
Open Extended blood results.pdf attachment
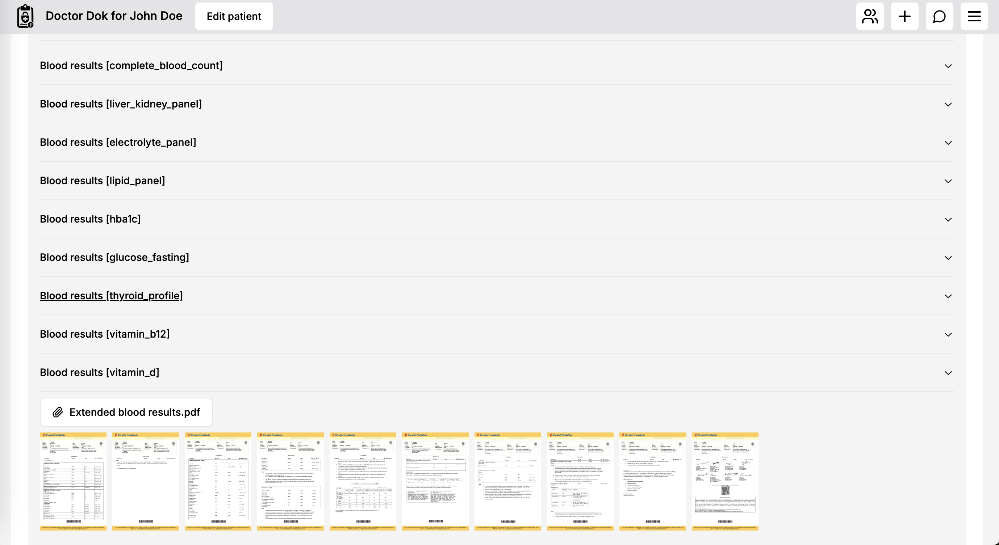click(x=126, y=412)
